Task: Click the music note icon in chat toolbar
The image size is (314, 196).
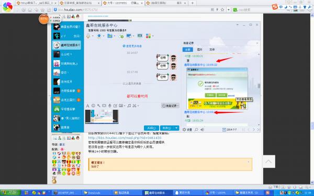Action: [129, 106]
